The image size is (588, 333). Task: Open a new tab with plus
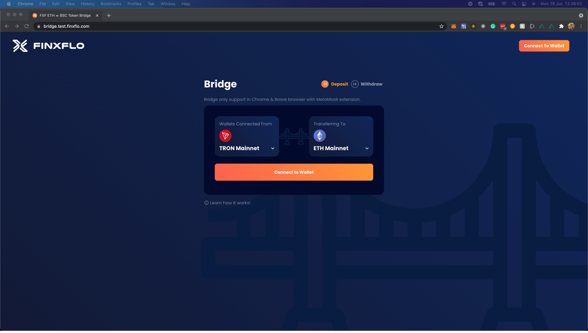[x=109, y=16]
